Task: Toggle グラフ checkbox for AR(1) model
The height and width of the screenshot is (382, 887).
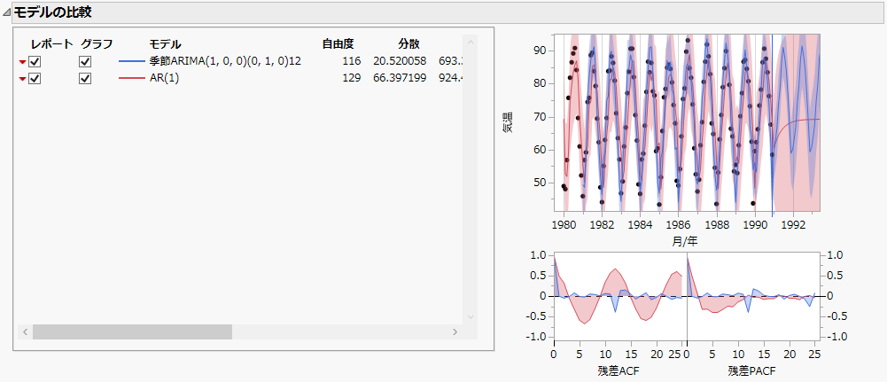Action: tap(85, 79)
